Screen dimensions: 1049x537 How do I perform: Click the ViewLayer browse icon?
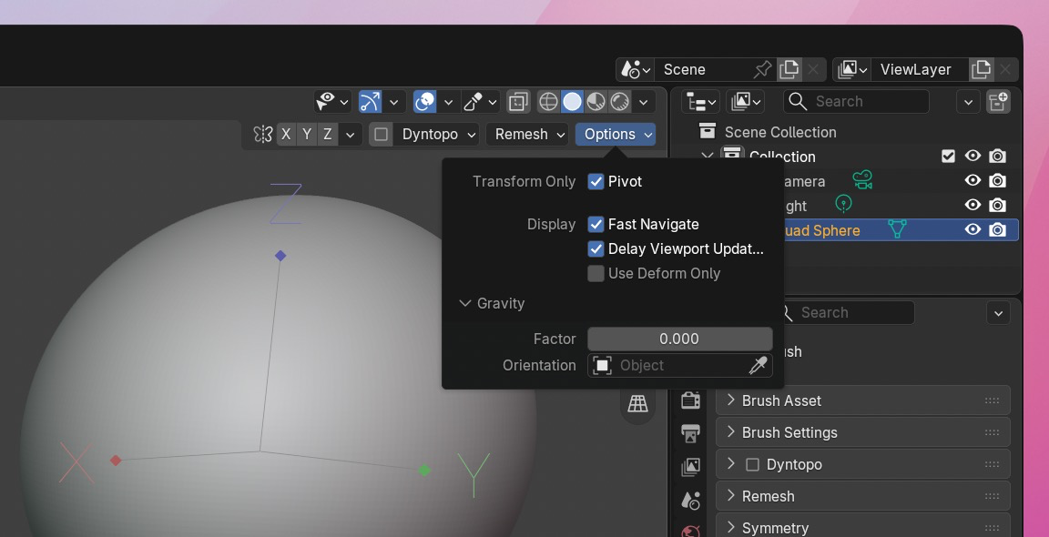[851, 69]
